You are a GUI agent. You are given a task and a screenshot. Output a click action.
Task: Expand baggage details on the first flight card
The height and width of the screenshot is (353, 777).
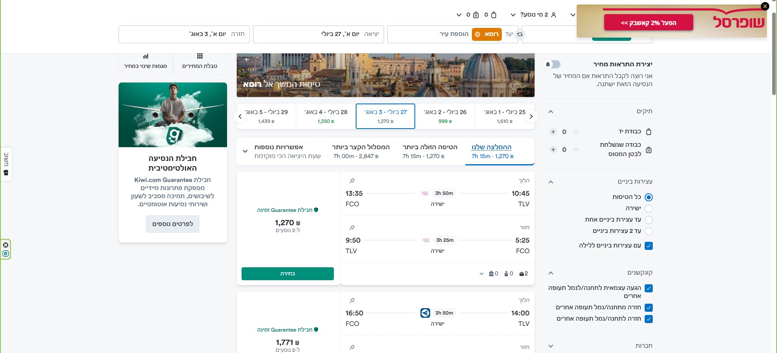(x=481, y=274)
